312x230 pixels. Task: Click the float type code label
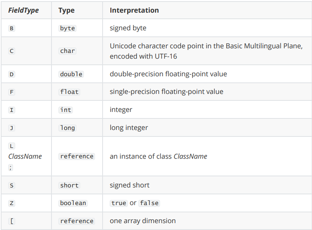point(69,92)
